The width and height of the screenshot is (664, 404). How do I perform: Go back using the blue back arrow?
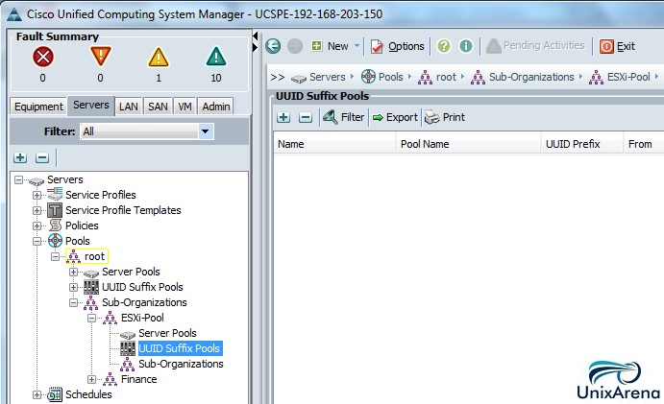(273, 46)
